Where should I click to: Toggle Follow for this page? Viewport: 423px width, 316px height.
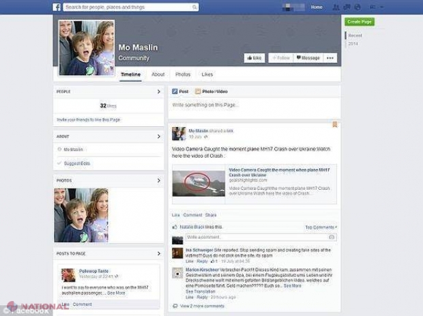click(279, 58)
